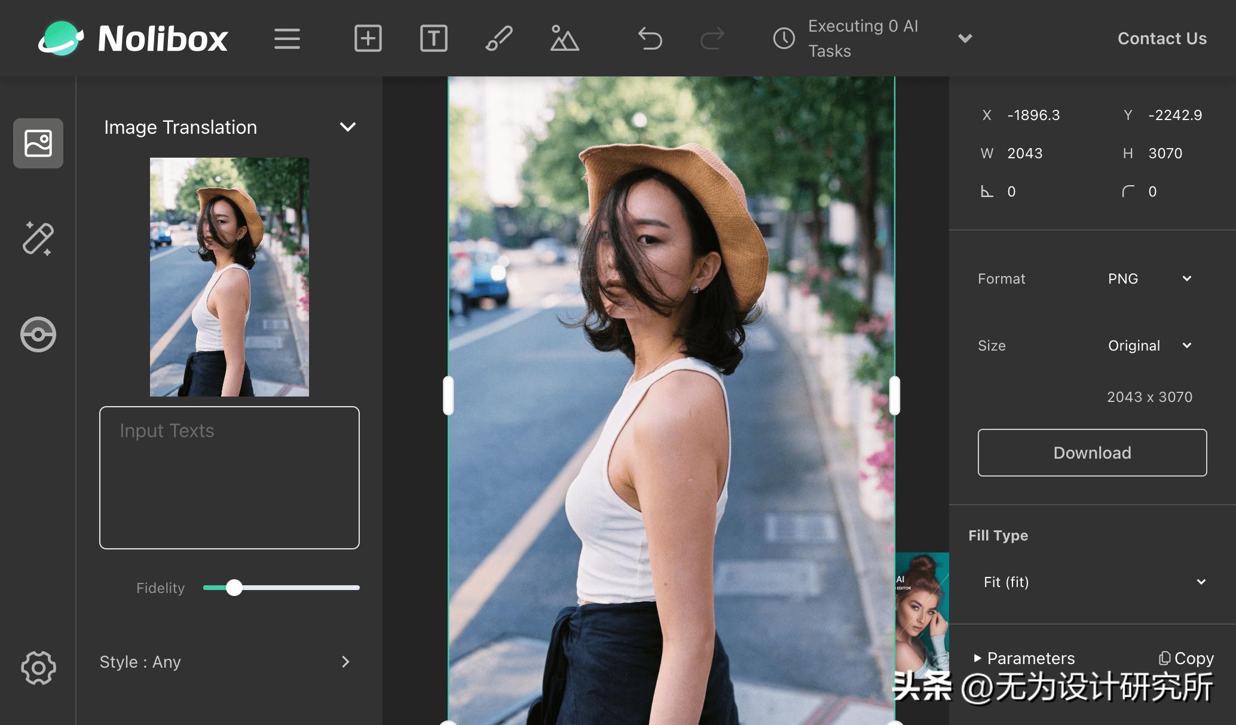Open the Contact Us link
Screen dimensions: 1236x725
(x=1162, y=39)
